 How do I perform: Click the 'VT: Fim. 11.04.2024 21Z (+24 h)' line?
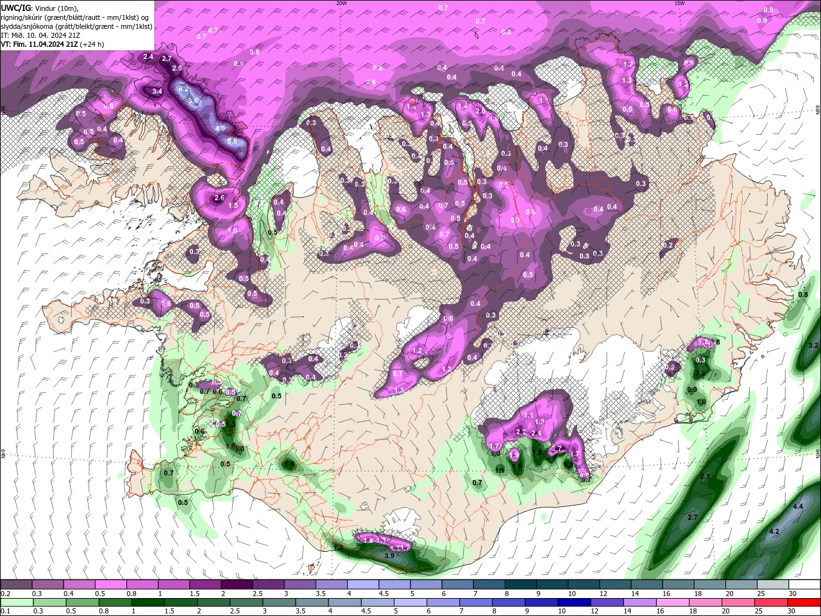click(53, 44)
